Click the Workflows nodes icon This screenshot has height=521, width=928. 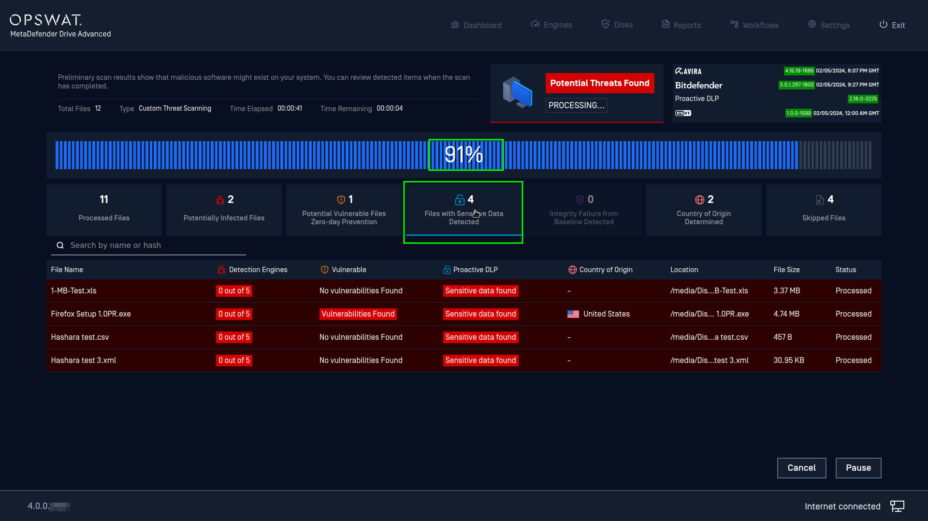[x=734, y=24]
